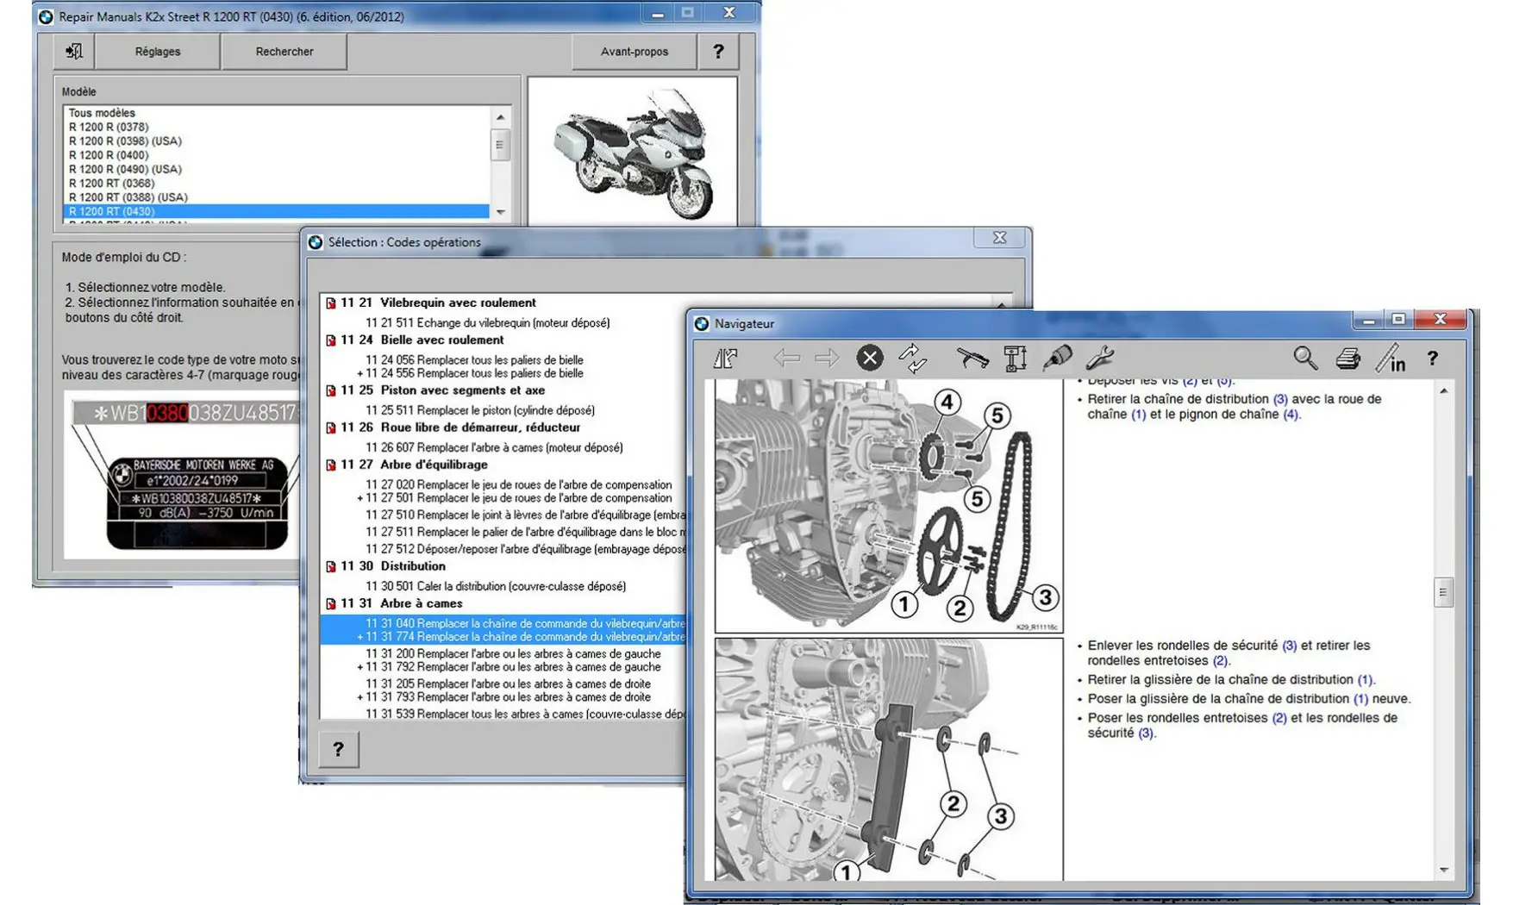Click the magnifier search icon in Navigateur
The width and height of the screenshot is (1513, 905).
click(x=1305, y=358)
